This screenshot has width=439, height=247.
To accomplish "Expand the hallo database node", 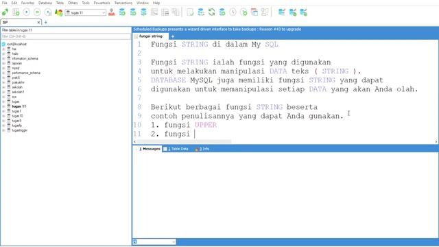I will point(3,54).
